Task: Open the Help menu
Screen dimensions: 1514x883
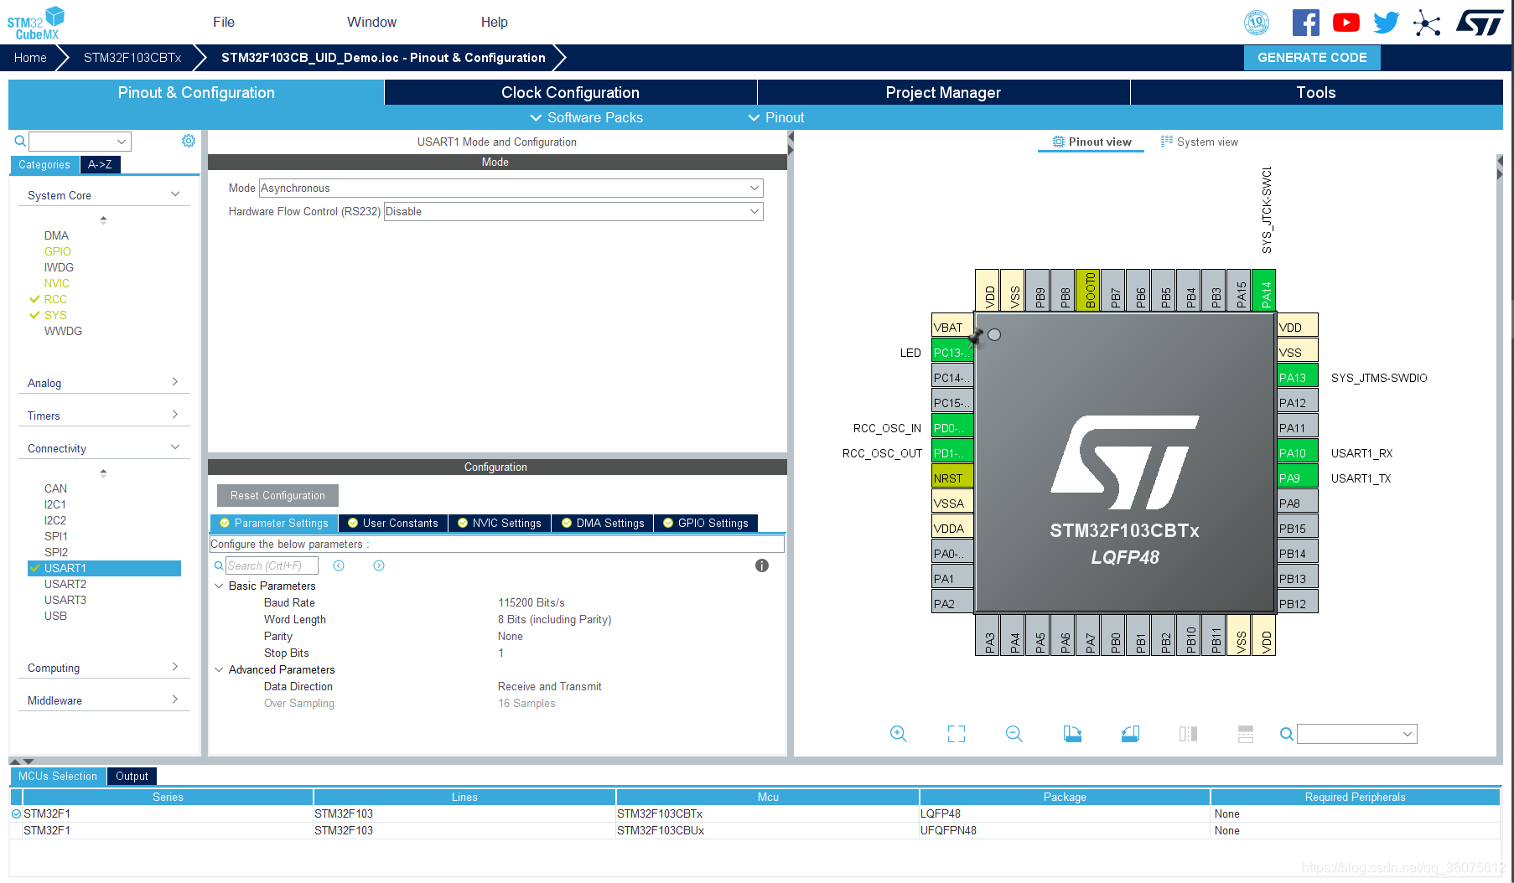Action: pyautogui.click(x=494, y=22)
